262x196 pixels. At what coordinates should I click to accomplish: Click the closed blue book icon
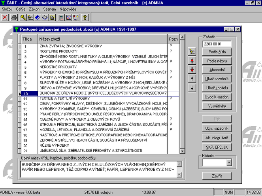tap(37, 17)
